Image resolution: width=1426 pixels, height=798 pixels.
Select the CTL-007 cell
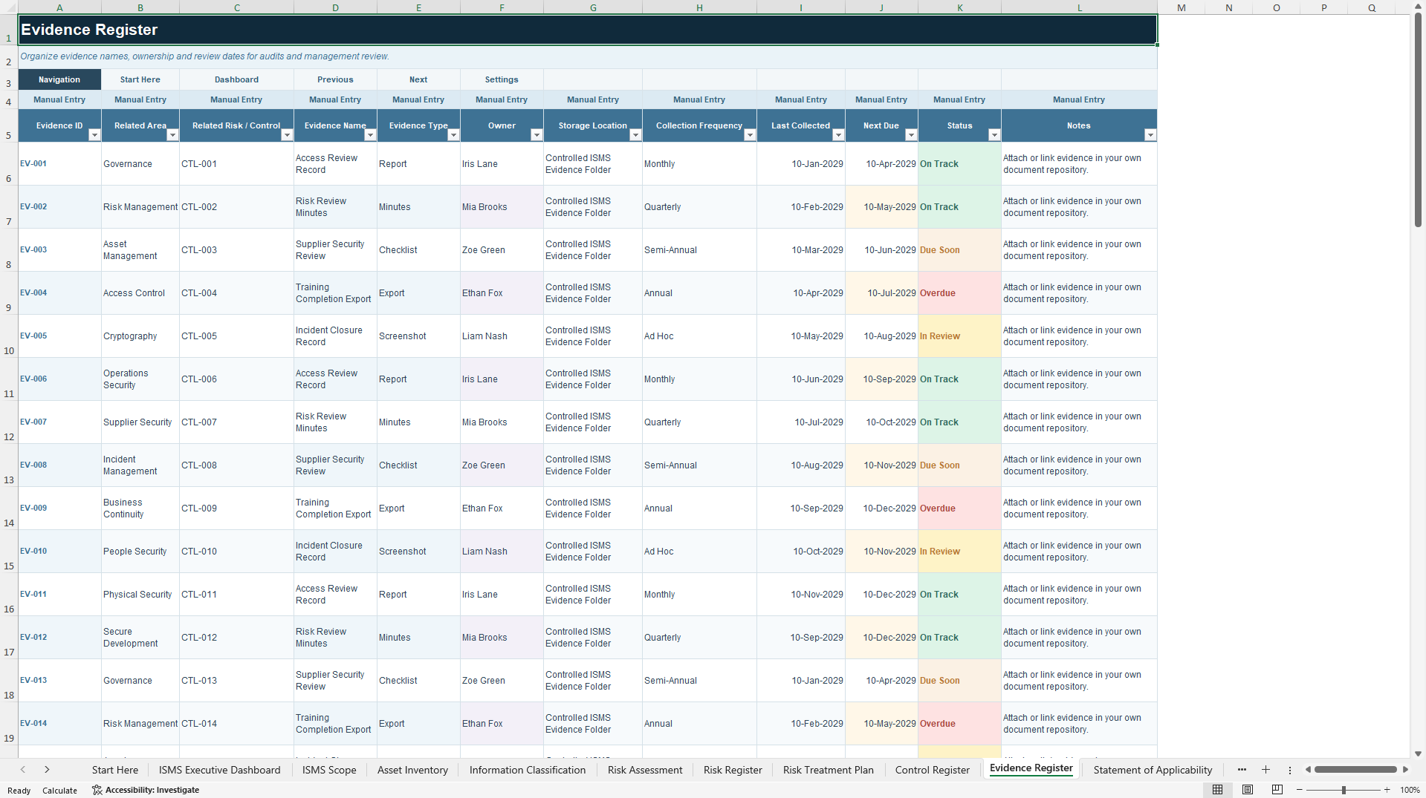(x=237, y=422)
